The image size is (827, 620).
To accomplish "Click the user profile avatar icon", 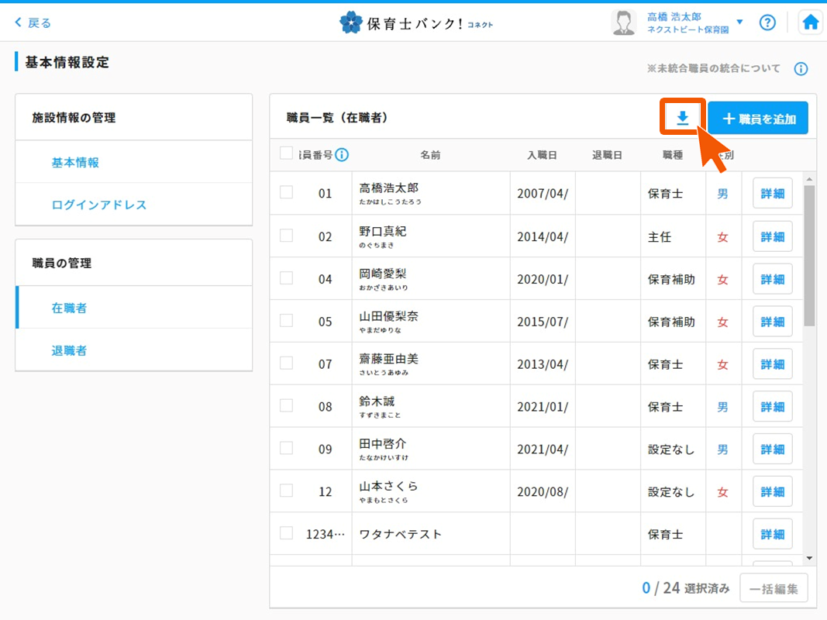I will (623, 22).
